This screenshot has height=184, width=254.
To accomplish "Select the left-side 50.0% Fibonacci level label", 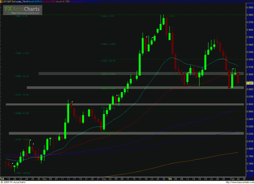I will tap(22, 95).
